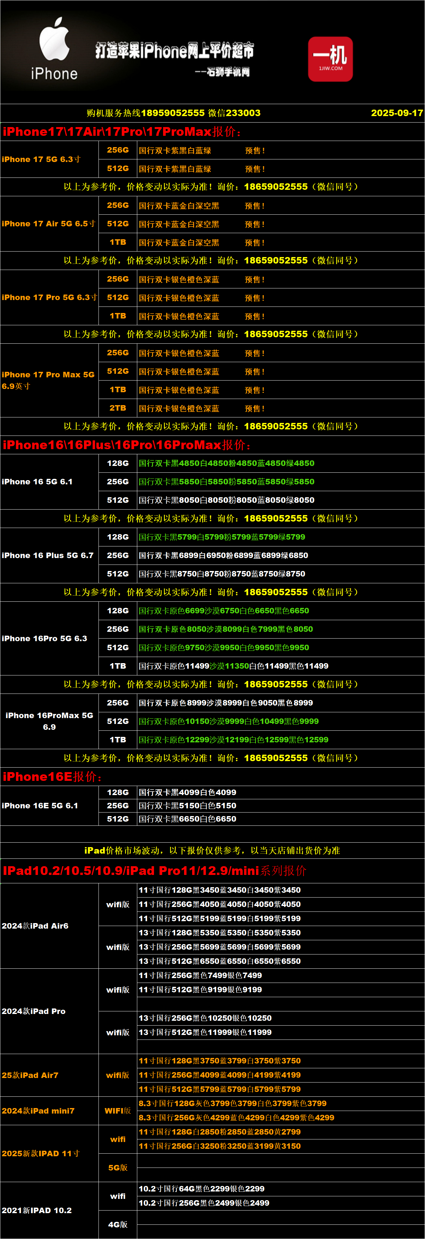
Task: Click the 4G版 cell of 2021新IPAD 10.2
Action: (x=118, y=1224)
